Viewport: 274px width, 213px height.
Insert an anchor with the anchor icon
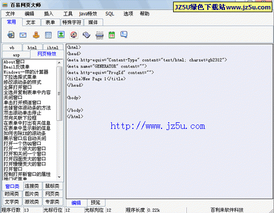[x=36, y=35]
